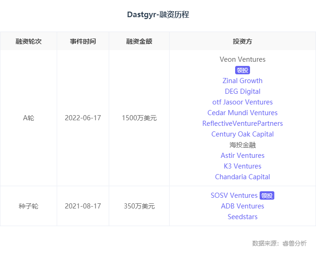
Task: Open the Astir Ventures link
Action: point(243,156)
